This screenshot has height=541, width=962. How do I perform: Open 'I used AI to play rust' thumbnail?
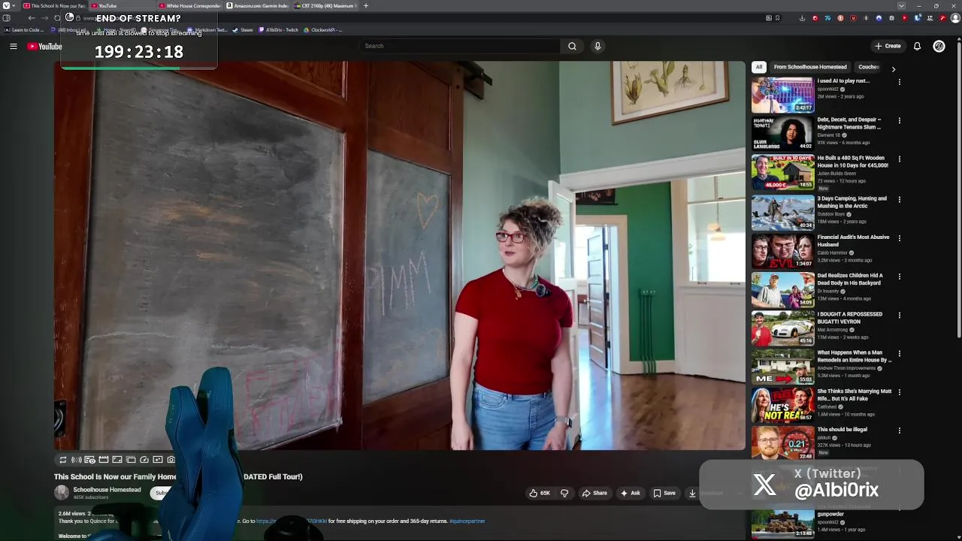[782, 95]
